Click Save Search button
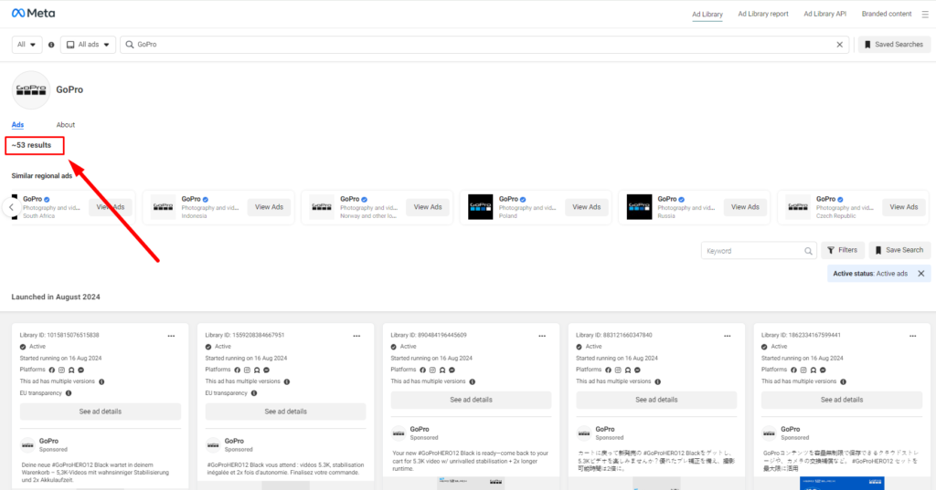The height and width of the screenshot is (490, 936). [899, 250]
